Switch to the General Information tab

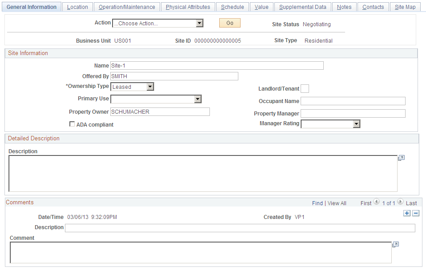(32, 7)
